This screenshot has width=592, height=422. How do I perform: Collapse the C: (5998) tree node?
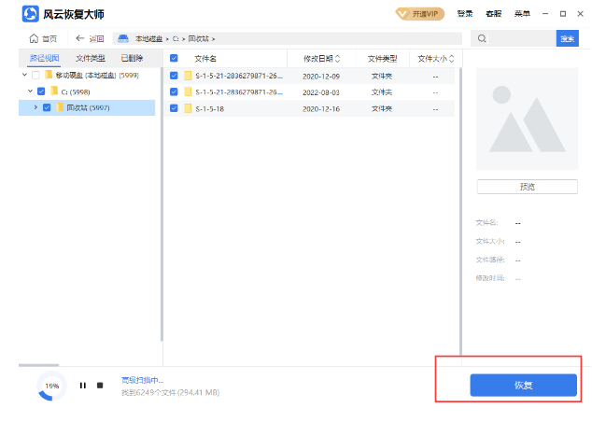click(x=30, y=91)
